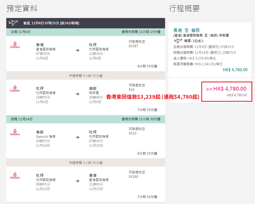Click the 7小時 10分鐘 segment duration
The image size is (255, 204).
point(147,197)
